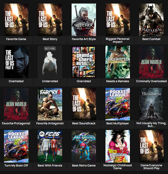The width and height of the screenshot is (168, 174).
Task: Click the Metroid Fusion cover art
Action: coord(84,146)
